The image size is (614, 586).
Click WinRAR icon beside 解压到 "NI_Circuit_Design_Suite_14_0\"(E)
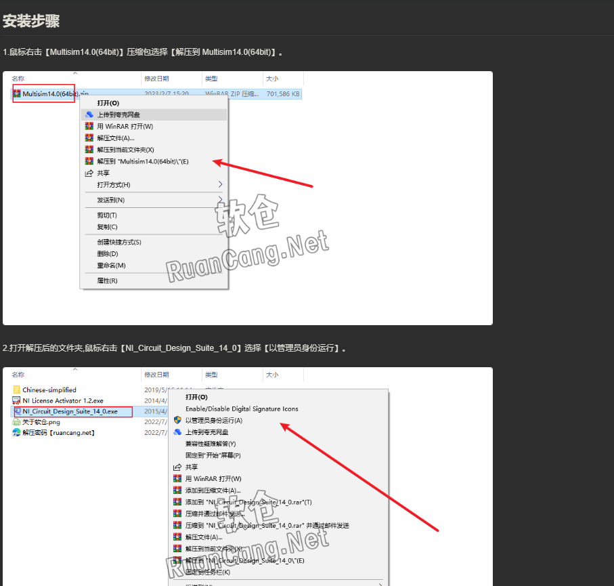click(177, 560)
